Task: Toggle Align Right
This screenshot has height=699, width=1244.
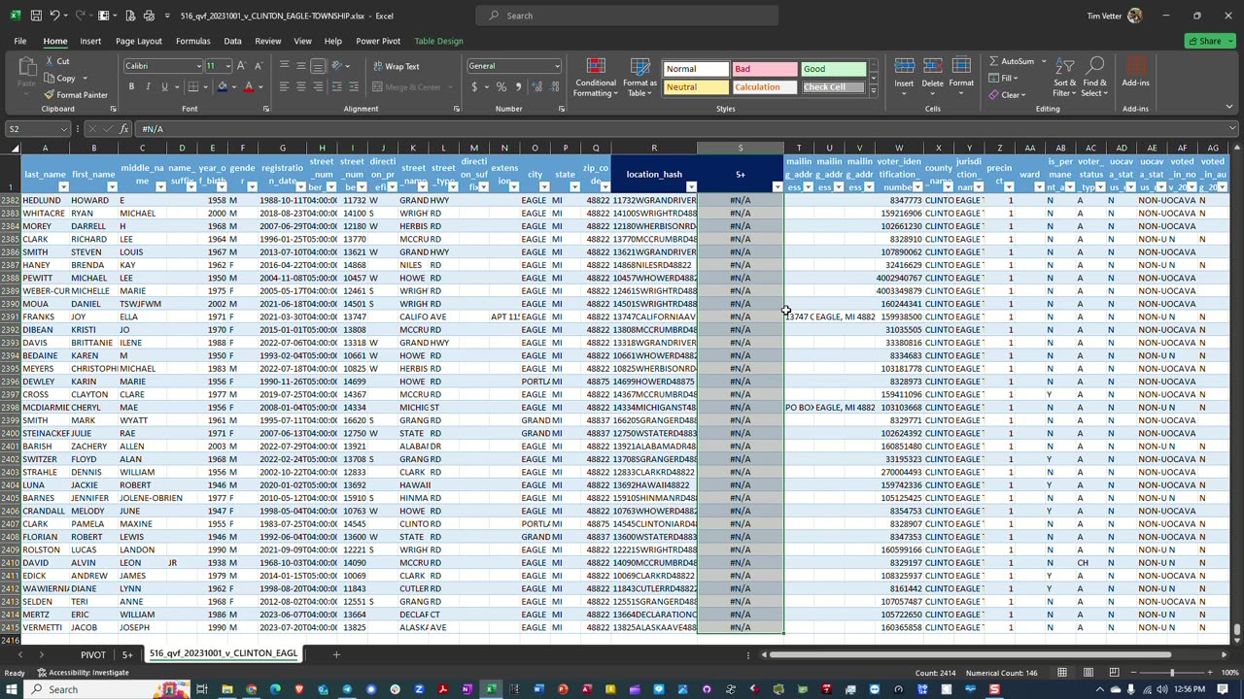Action: pos(318,86)
